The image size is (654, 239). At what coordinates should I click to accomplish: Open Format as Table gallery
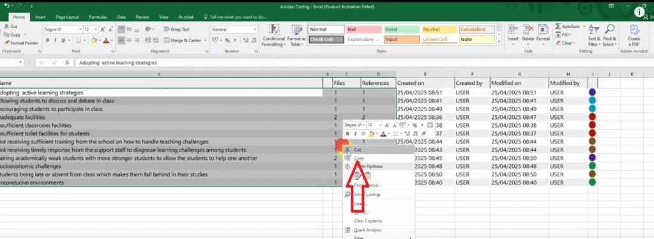click(296, 35)
